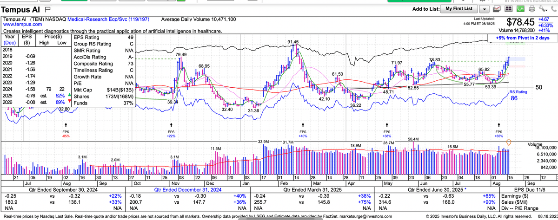Select the EPS +65% marker arrow
558x220 pixels.
click(500, 125)
